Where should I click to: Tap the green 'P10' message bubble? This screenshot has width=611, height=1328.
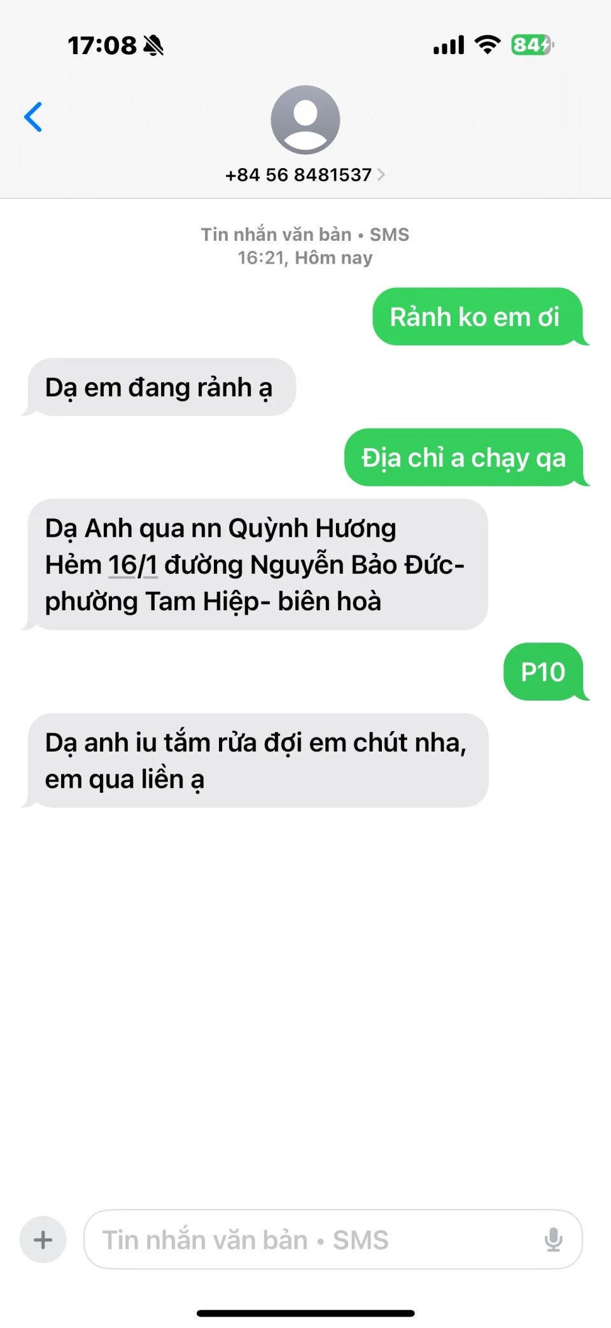click(x=543, y=672)
